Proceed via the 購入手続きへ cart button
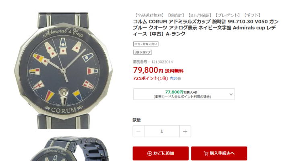282x161 pixels. point(219,153)
